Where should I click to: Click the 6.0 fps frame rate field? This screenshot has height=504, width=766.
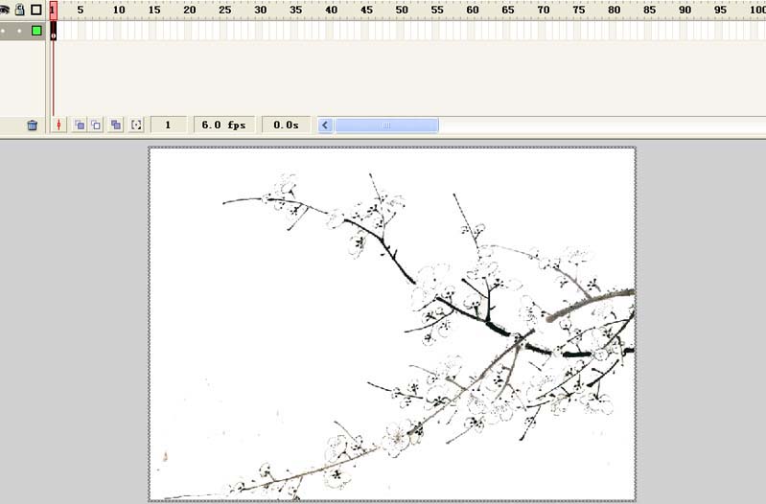[224, 125]
